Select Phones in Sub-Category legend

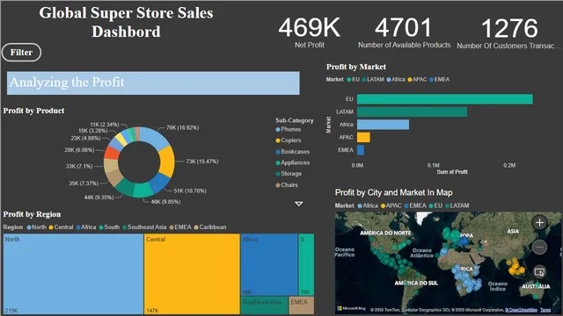289,129
